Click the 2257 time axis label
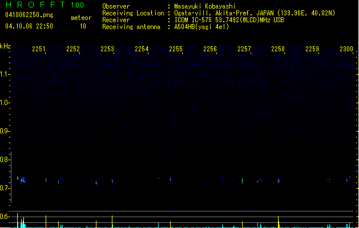This screenshot has height=228, width=359. tap(244, 49)
